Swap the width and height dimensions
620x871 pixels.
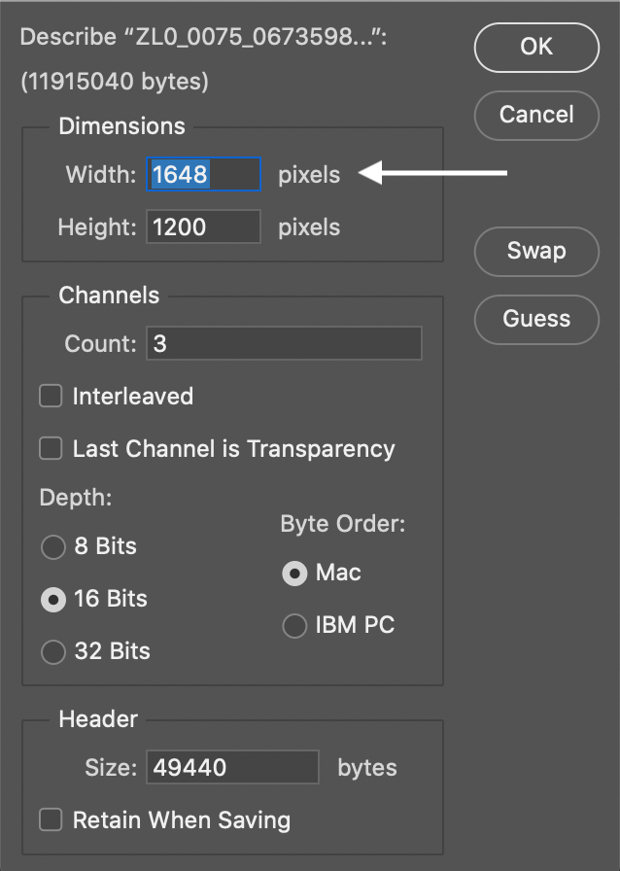click(536, 251)
